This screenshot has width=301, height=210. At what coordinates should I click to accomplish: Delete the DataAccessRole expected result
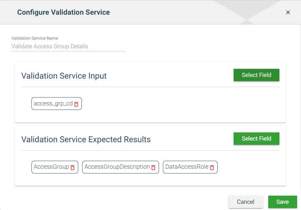point(212,167)
